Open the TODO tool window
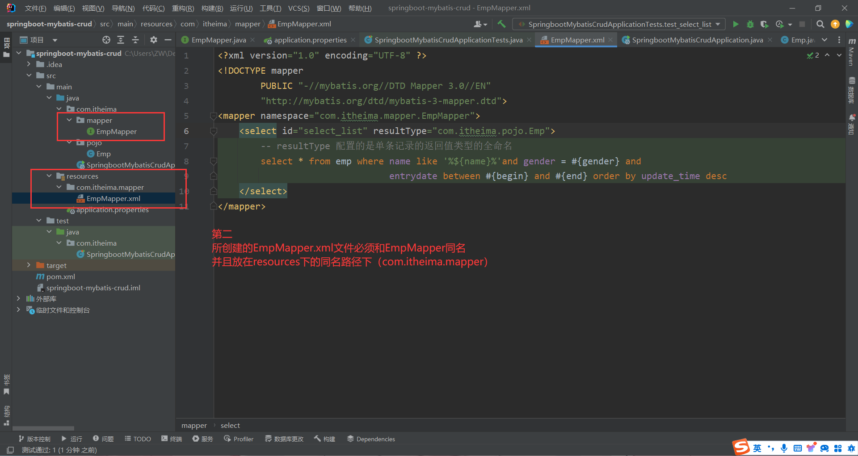 click(x=138, y=439)
